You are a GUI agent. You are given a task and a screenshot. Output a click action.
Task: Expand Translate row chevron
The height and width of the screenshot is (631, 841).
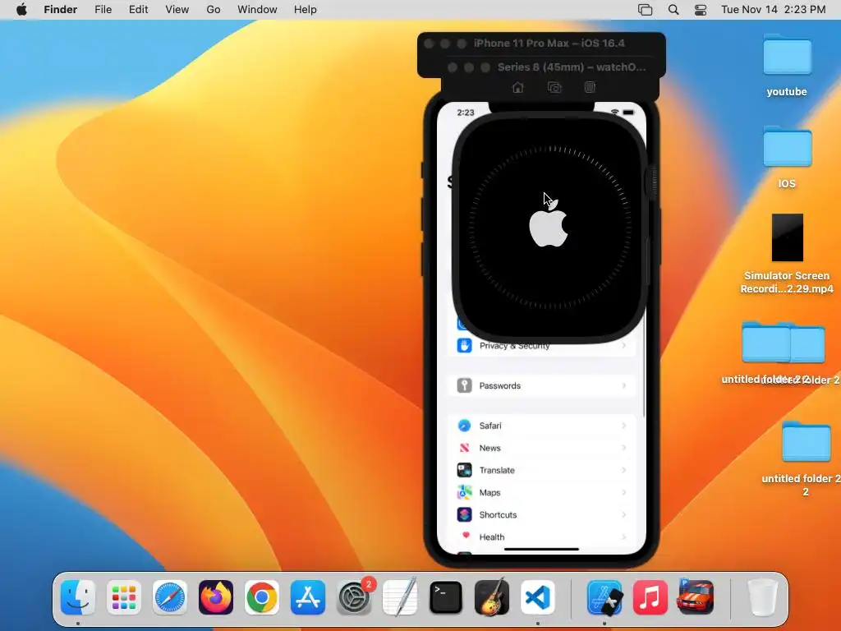pos(624,470)
